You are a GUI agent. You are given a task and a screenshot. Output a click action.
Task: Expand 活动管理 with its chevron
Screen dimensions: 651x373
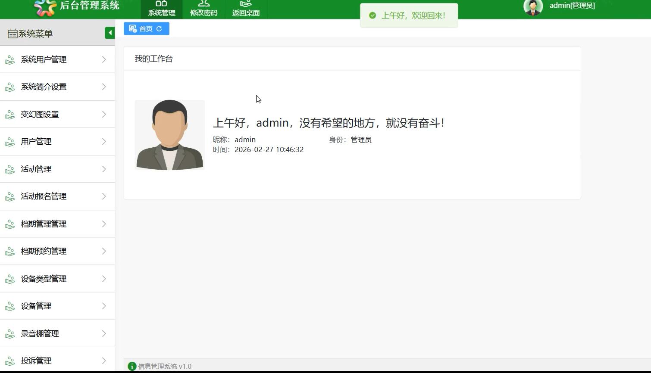(x=104, y=169)
